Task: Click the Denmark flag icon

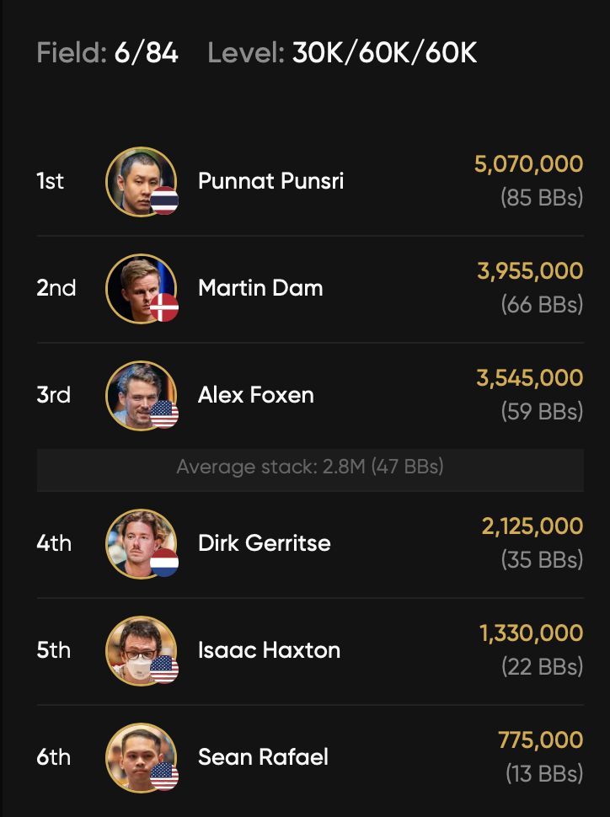Action: (x=164, y=307)
